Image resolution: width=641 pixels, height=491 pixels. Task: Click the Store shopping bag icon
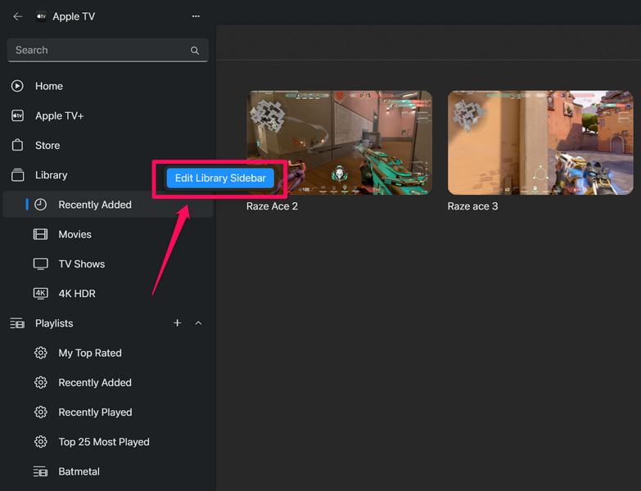(x=17, y=146)
